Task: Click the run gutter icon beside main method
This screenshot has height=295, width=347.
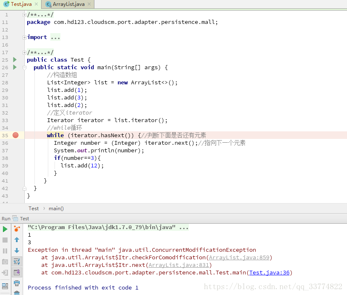Action: pos(14,67)
